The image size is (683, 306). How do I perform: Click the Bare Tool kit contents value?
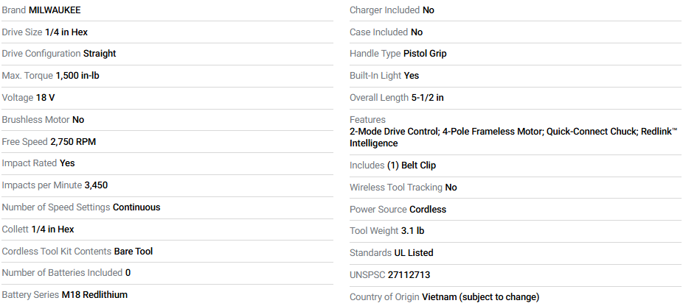pyautogui.click(x=134, y=252)
